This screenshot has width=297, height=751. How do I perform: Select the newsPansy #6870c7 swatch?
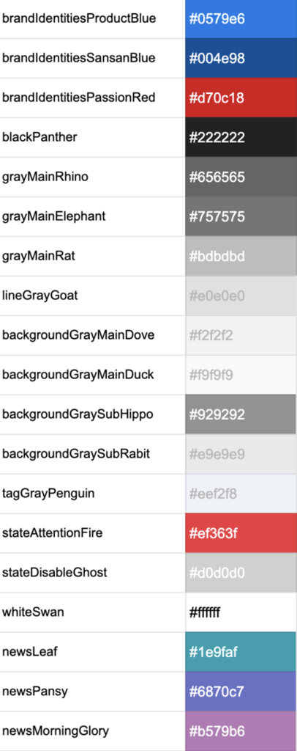click(x=241, y=692)
